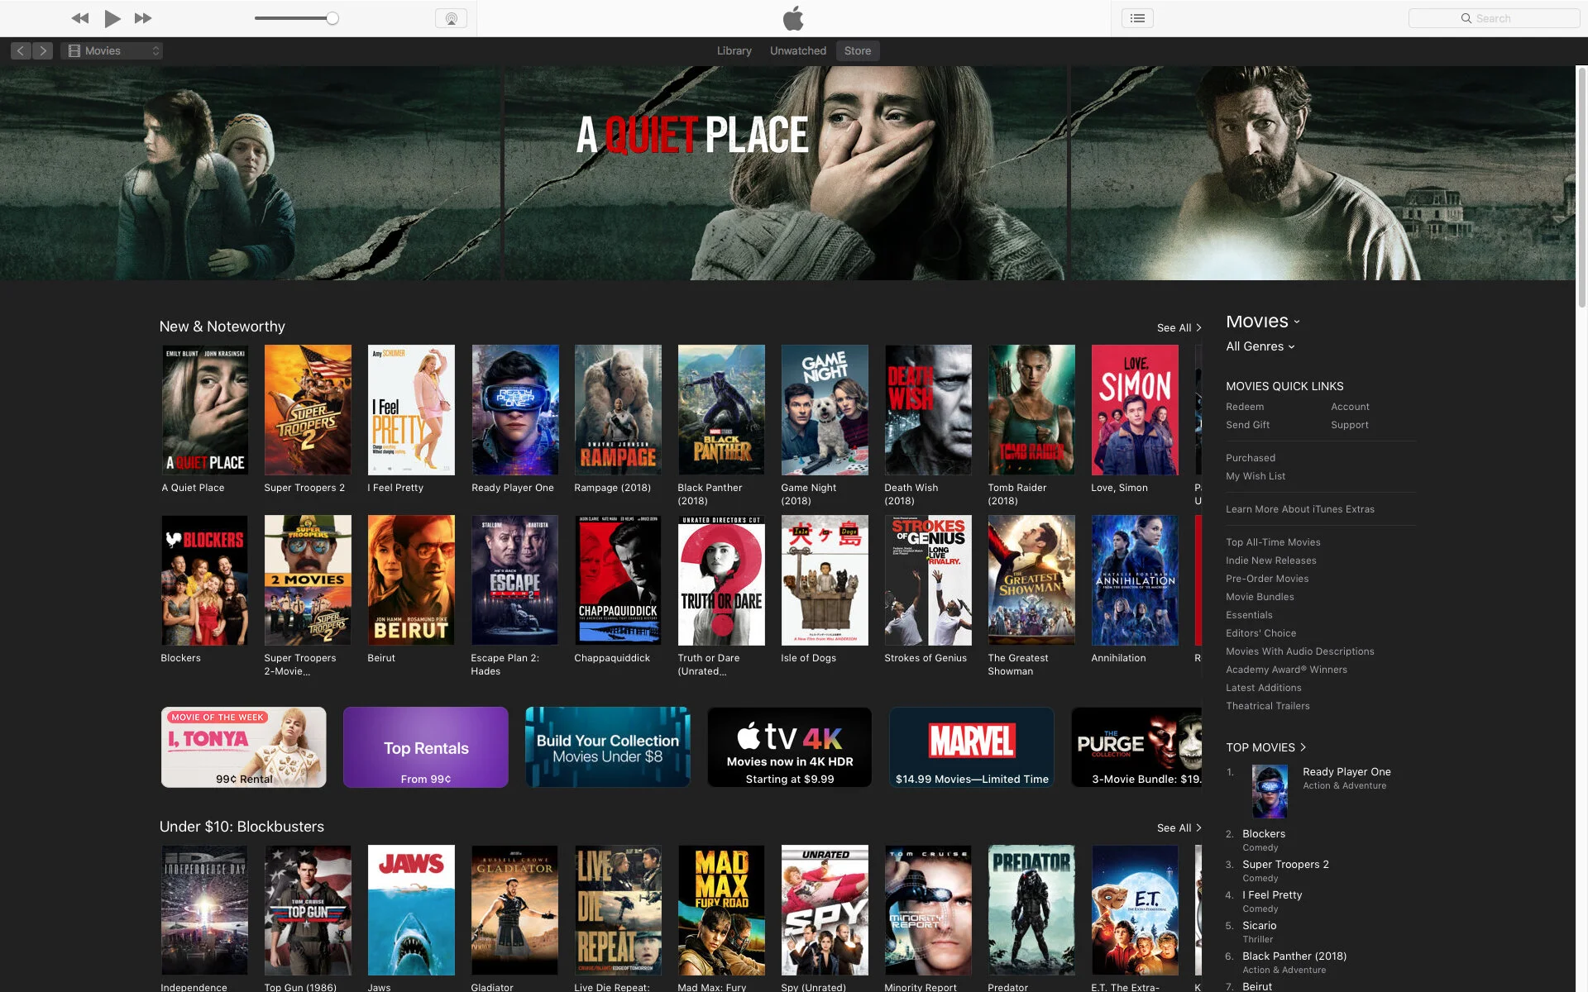This screenshot has width=1588, height=992.
Task: Open the Up Next list icon
Action: click(x=1137, y=18)
